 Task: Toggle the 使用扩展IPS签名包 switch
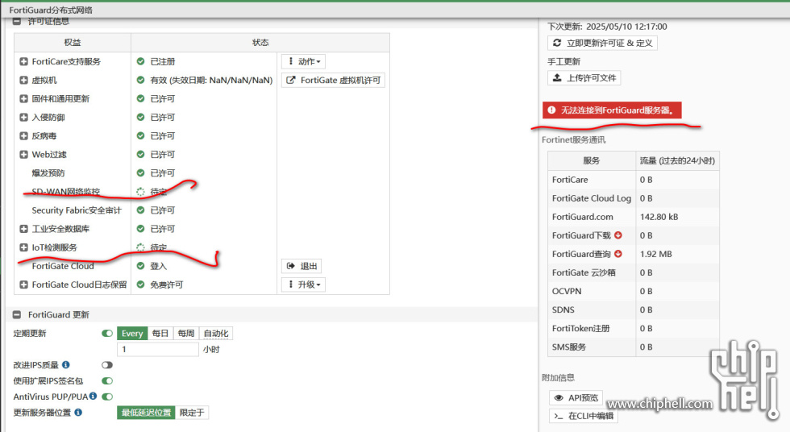click(x=107, y=381)
